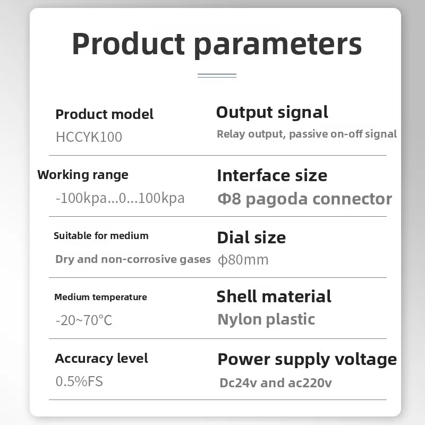The width and height of the screenshot is (425, 425).
Task: Select Relay output passive on-off signal text
Action: click(307, 134)
